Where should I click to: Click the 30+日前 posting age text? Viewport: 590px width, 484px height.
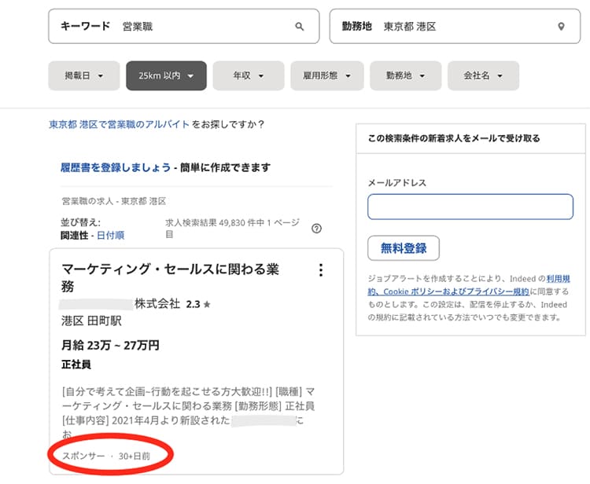(x=135, y=456)
